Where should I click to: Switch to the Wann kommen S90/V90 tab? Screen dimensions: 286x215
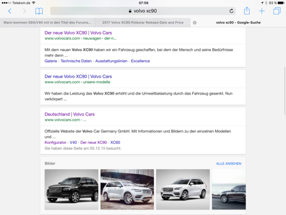[47, 22]
